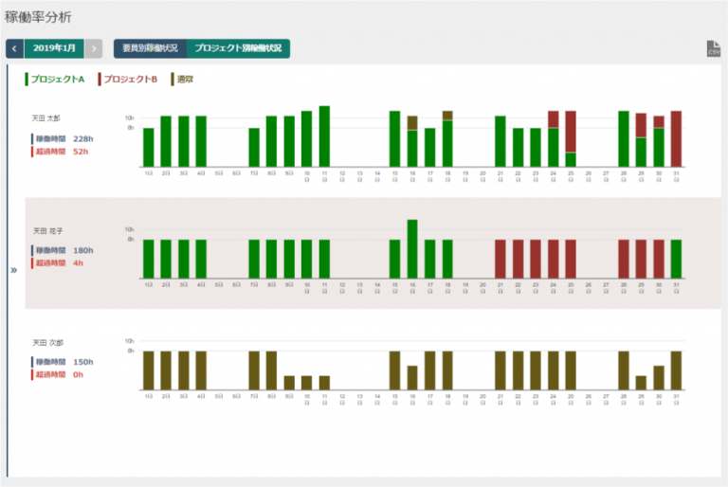This screenshot has width=728, height=487.
Task: Click 天田 次郎's short brown bar on day 9
Action: point(289,383)
